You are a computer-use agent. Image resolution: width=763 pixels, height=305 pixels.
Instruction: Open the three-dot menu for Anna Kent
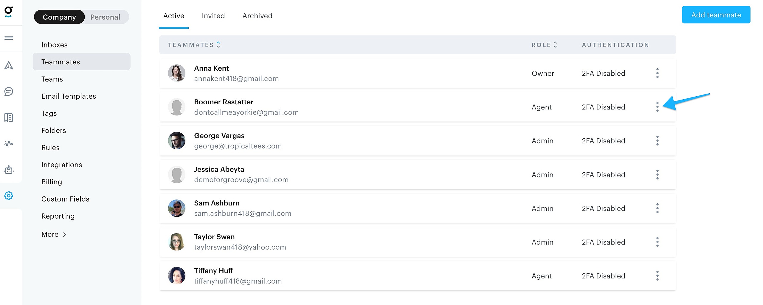pyautogui.click(x=657, y=73)
